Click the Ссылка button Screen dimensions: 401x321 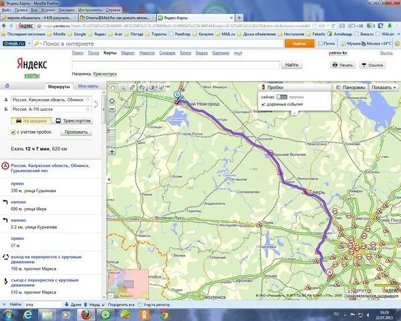click(x=372, y=65)
